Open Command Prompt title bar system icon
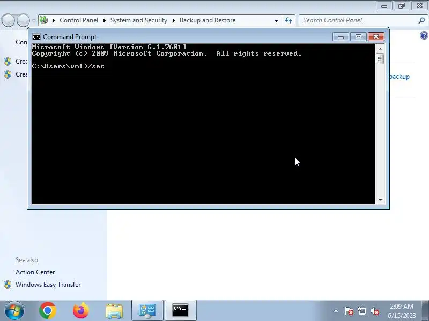The width and height of the screenshot is (429, 321). click(x=36, y=37)
